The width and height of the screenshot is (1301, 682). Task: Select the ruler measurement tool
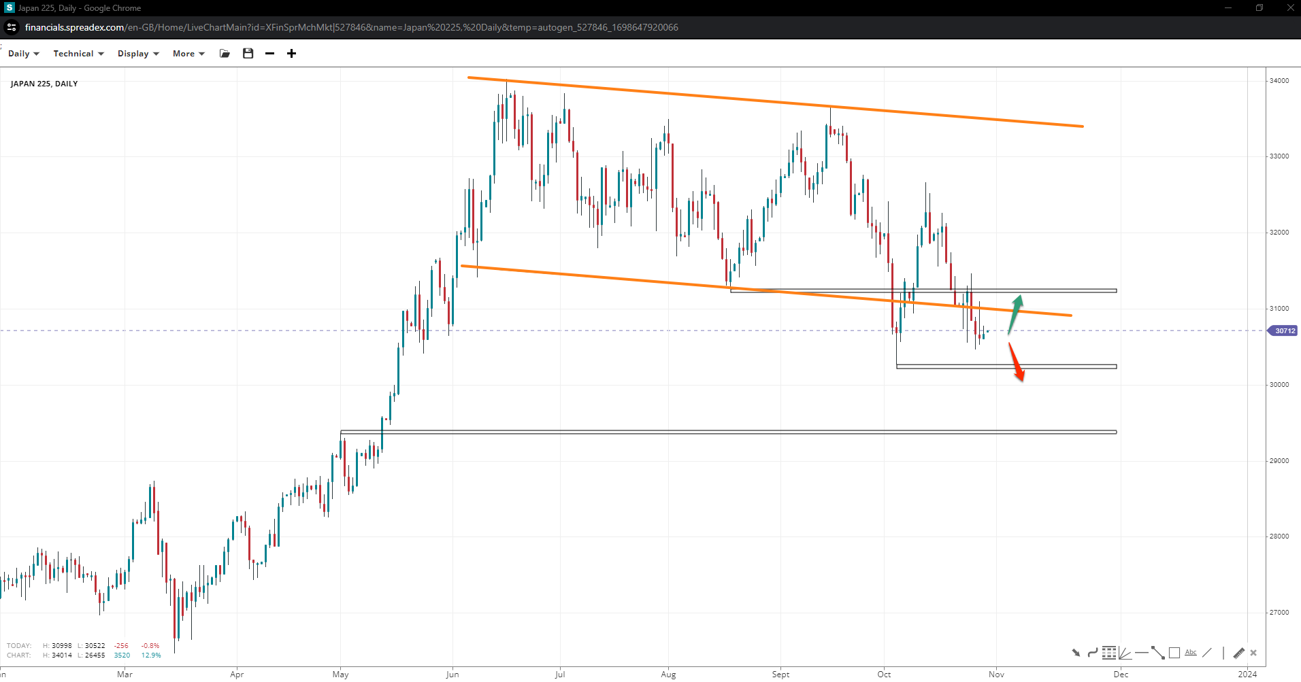[1238, 653]
